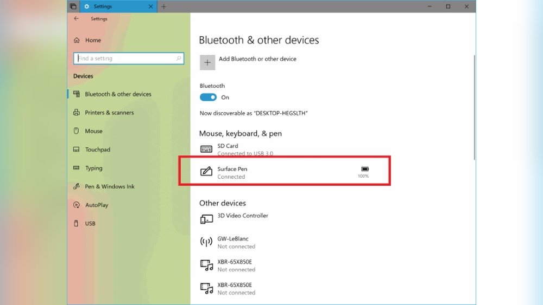
Task: Click the Home house icon
Action: 77,40
